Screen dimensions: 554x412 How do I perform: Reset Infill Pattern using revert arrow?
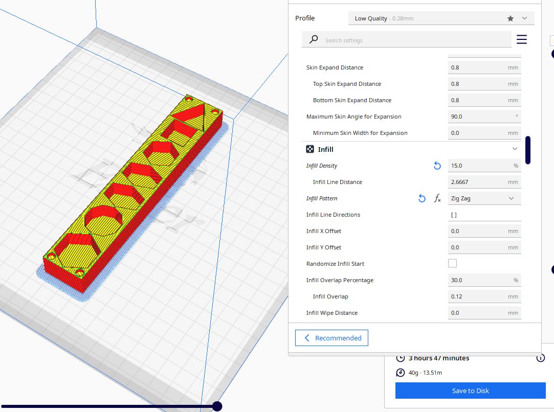click(x=422, y=198)
